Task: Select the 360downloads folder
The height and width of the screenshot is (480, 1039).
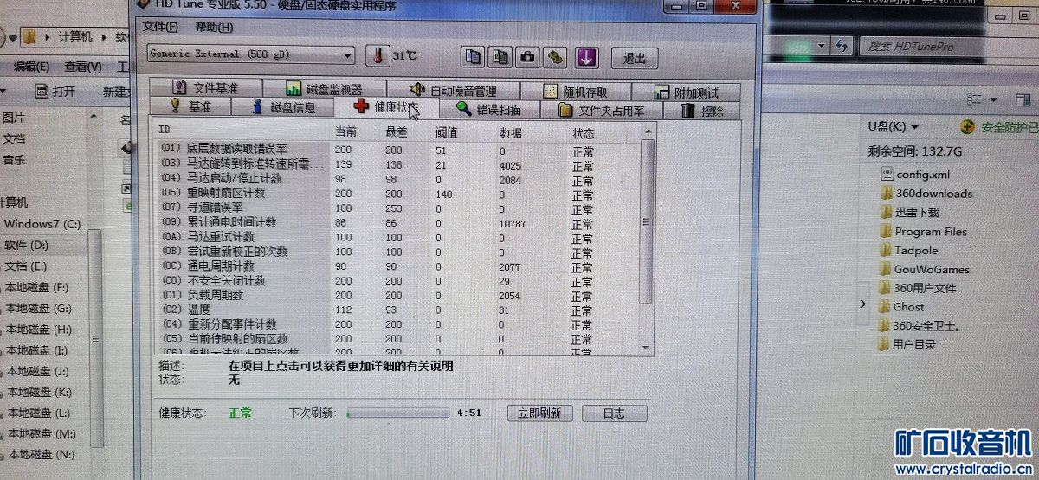Action: (x=926, y=193)
